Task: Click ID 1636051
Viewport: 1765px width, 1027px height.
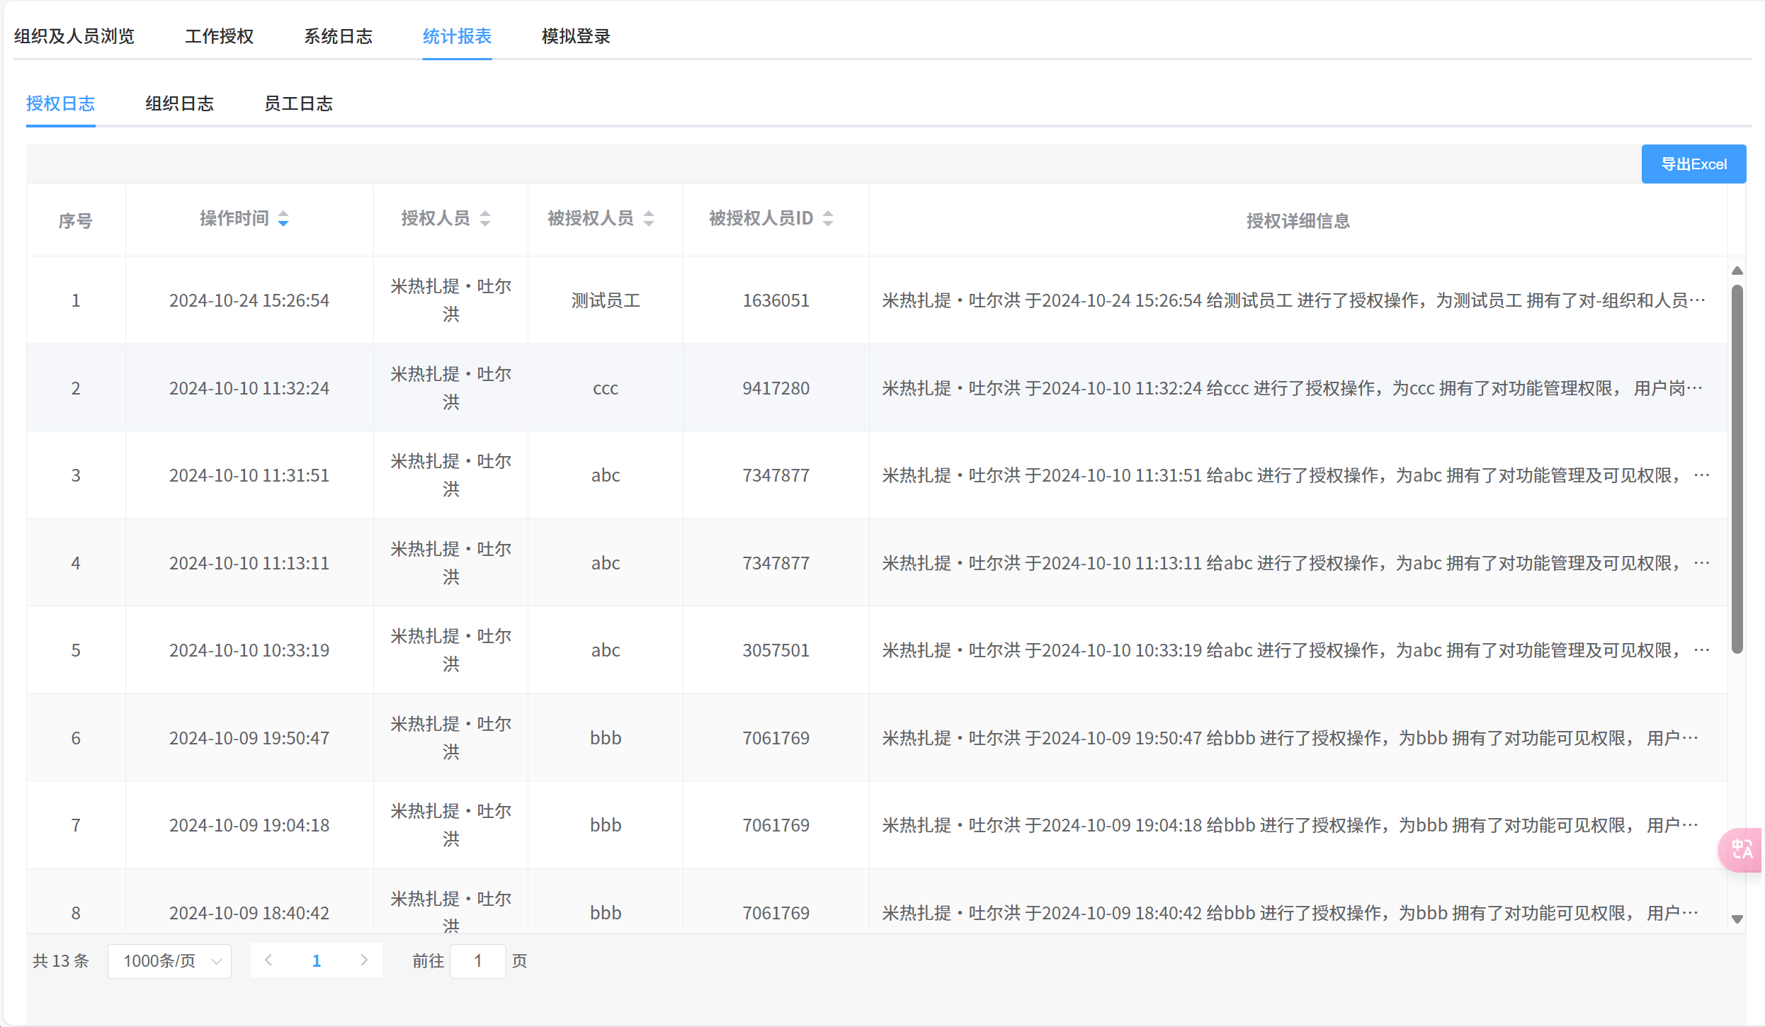Action: [776, 300]
